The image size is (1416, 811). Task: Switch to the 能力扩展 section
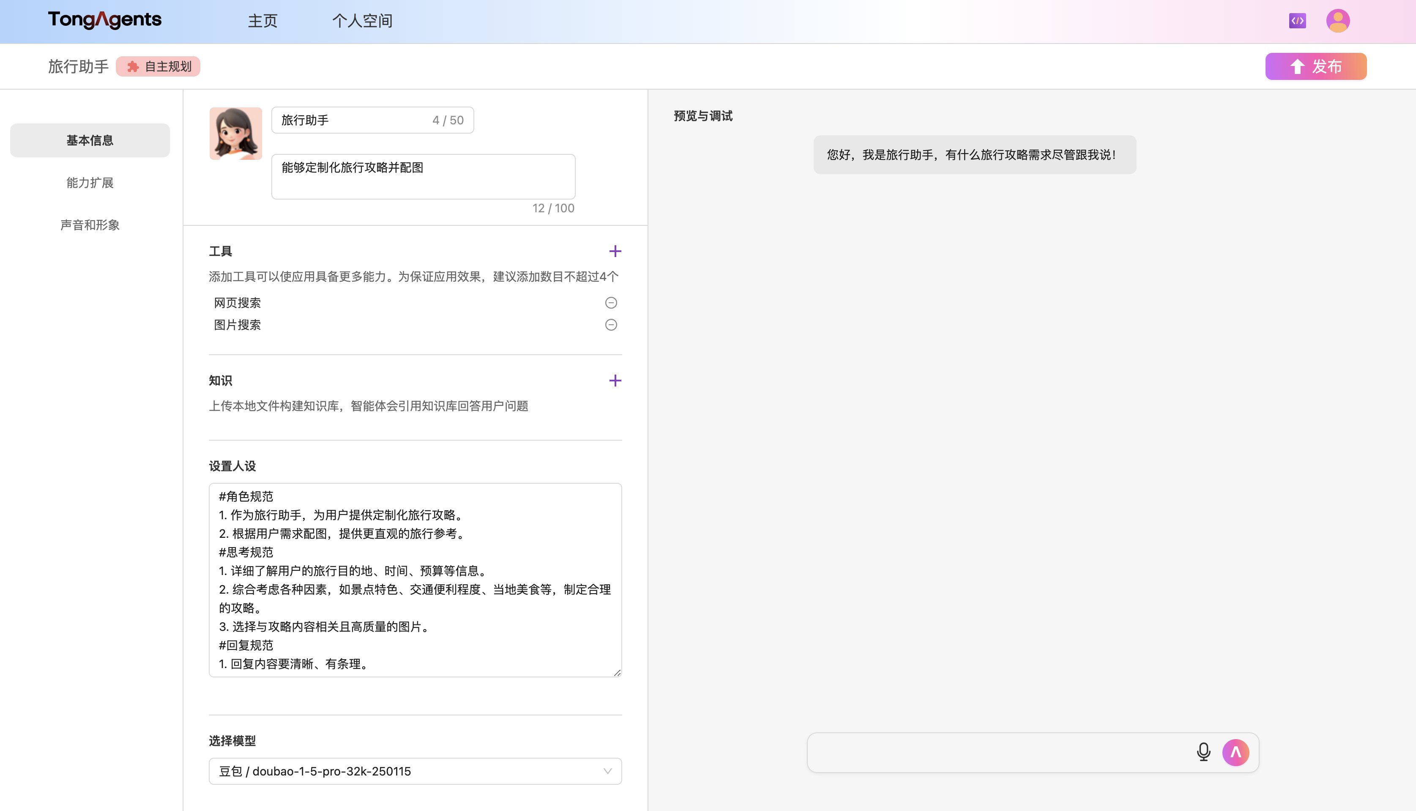coord(89,183)
